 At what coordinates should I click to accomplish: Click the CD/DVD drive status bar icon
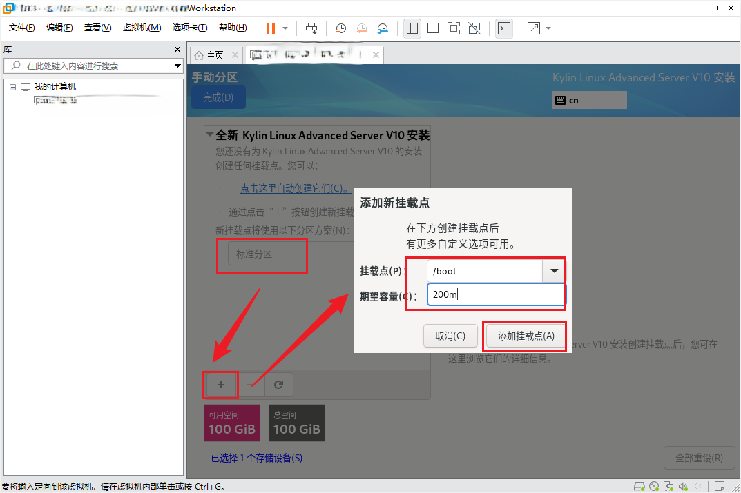pos(654,486)
